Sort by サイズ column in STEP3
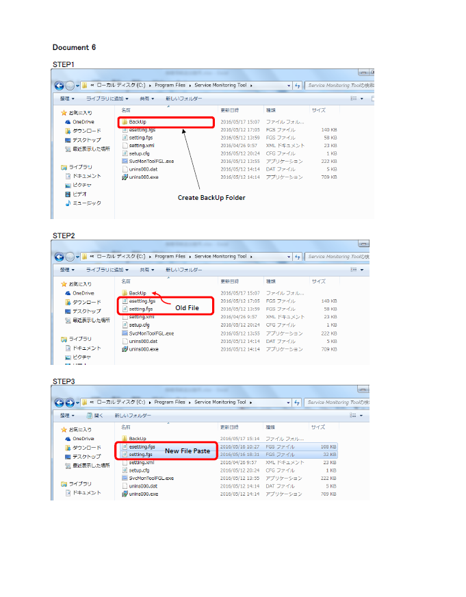The height and width of the screenshot is (597, 466). [318, 427]
